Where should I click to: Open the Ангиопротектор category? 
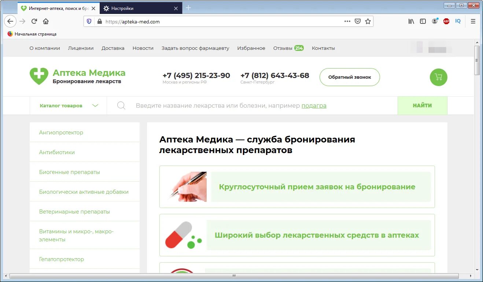pyautogui.click(x=85, y=133)
